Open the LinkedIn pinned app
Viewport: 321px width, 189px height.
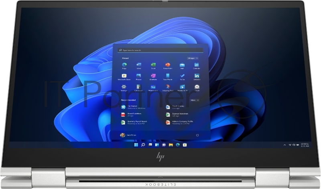click(197, 76)
